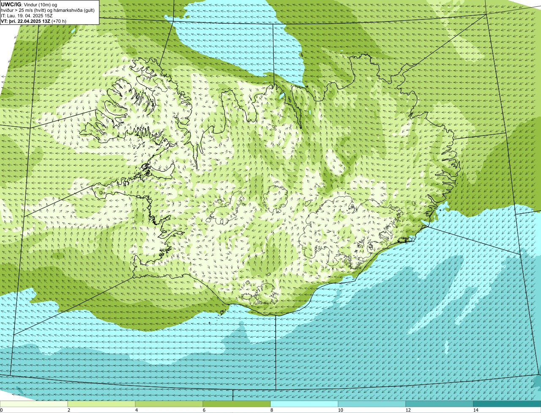Click the medium green 4–6 m/s legend segment
Viewport: 541px width, 413px height.
pos(169,404)
